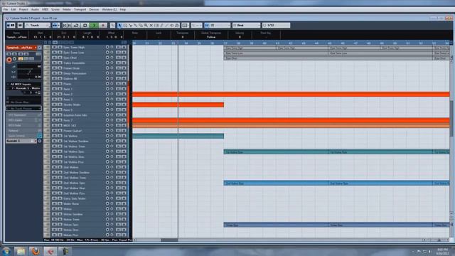Select the Play speaker tool
This screenshot has width=455, height=256.
pyautogui.click(x=172, y=26)
